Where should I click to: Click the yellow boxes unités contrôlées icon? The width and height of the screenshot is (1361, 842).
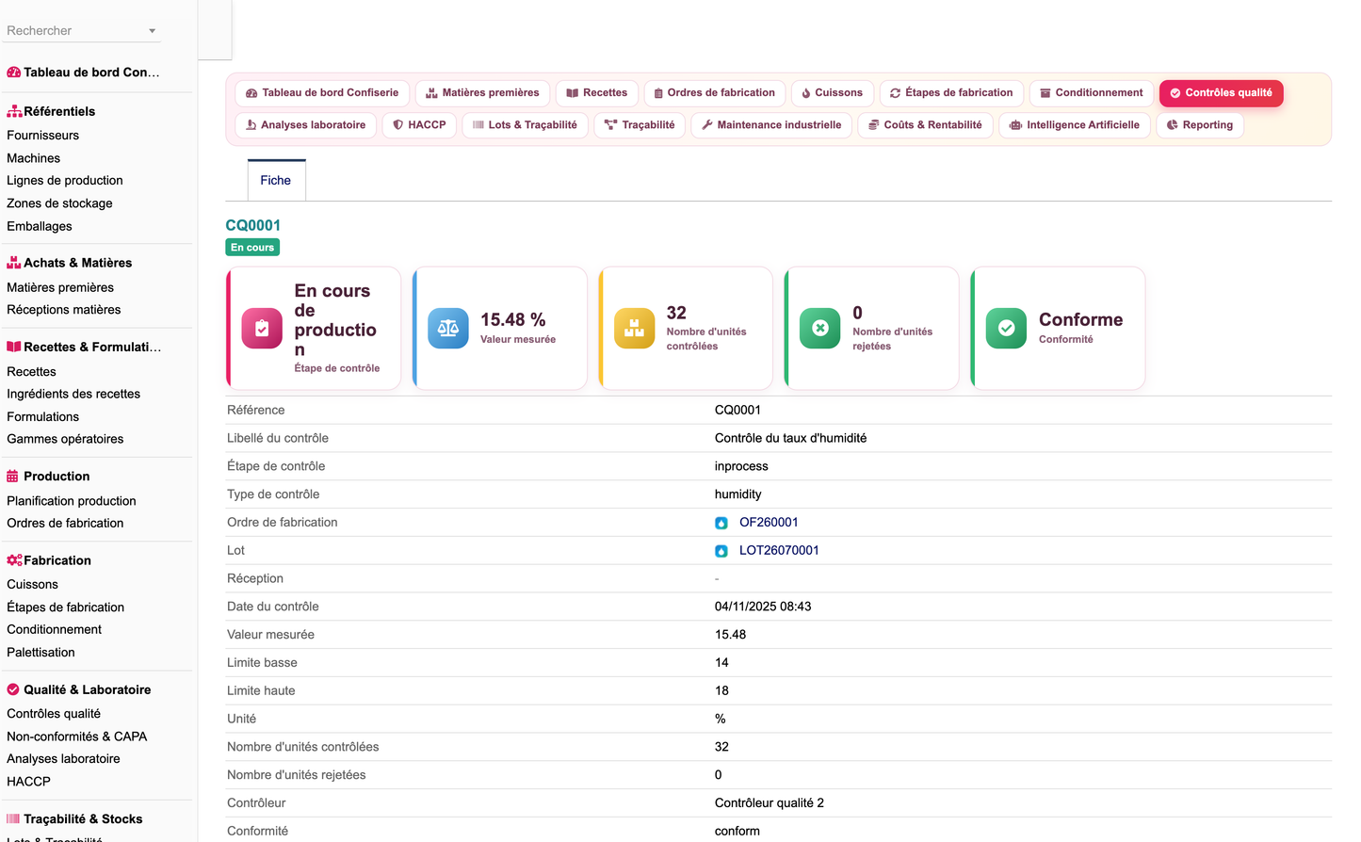(635, 329)
